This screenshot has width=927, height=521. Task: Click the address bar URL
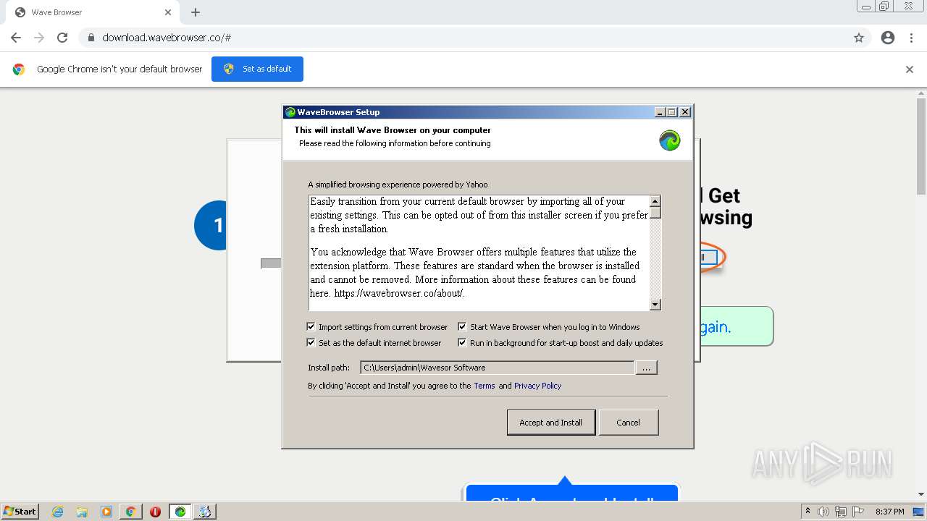pos(167,38)
